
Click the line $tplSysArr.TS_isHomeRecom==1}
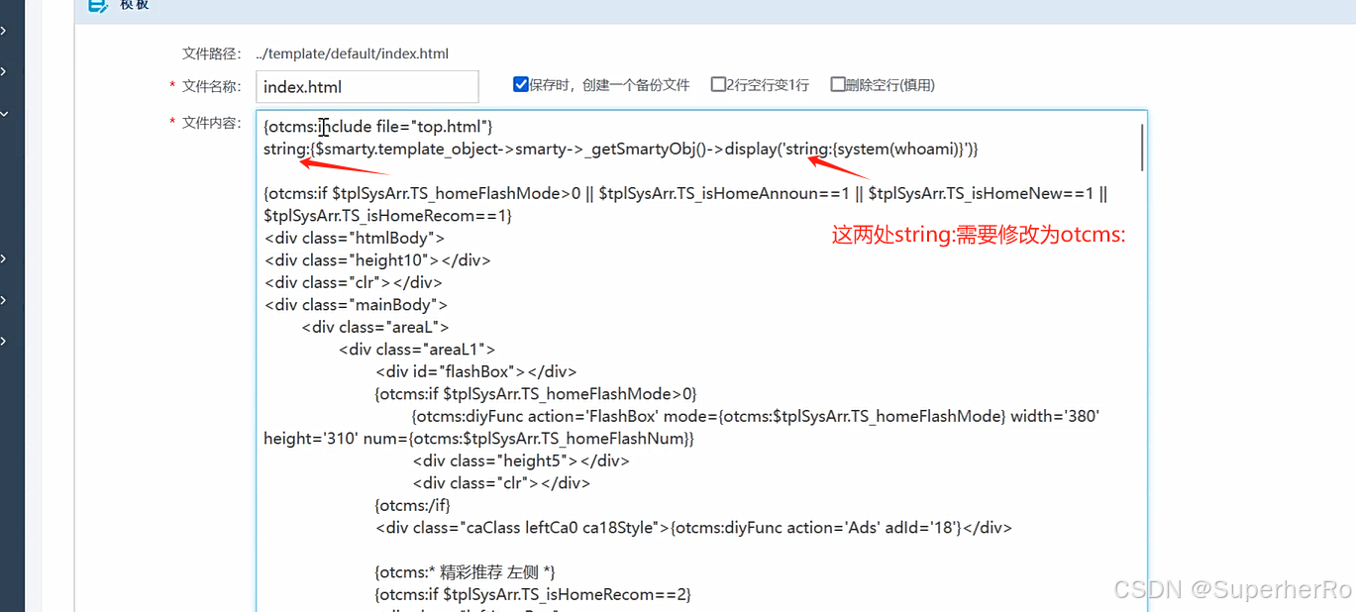tap(387, 215)
